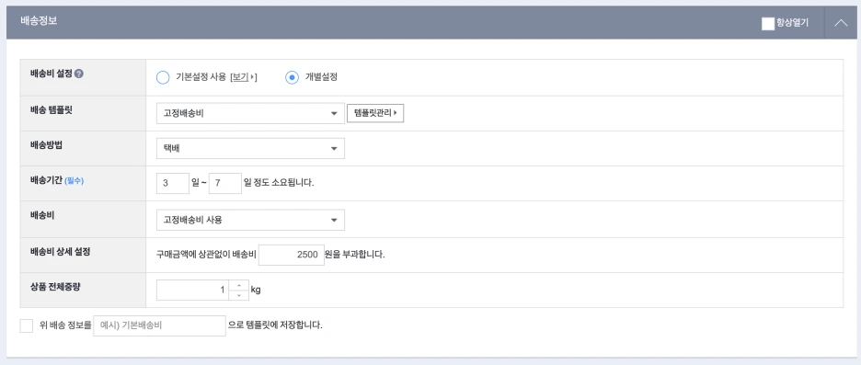Click the arrow icon on 템플릿관리 button

click(x=396, y=113)
